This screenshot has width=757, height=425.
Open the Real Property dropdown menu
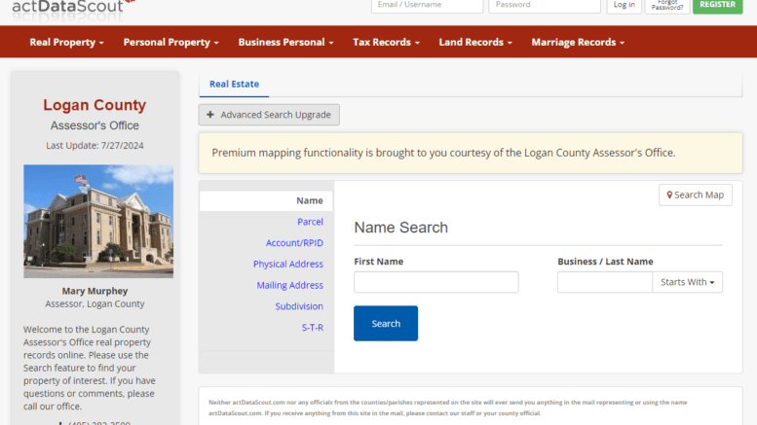pos(66,43)
